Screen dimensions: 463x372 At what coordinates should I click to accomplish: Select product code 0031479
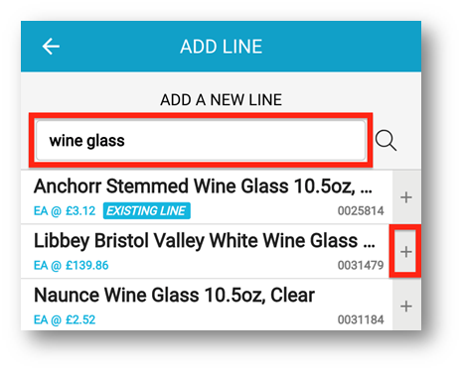click(x=361, y=265)
